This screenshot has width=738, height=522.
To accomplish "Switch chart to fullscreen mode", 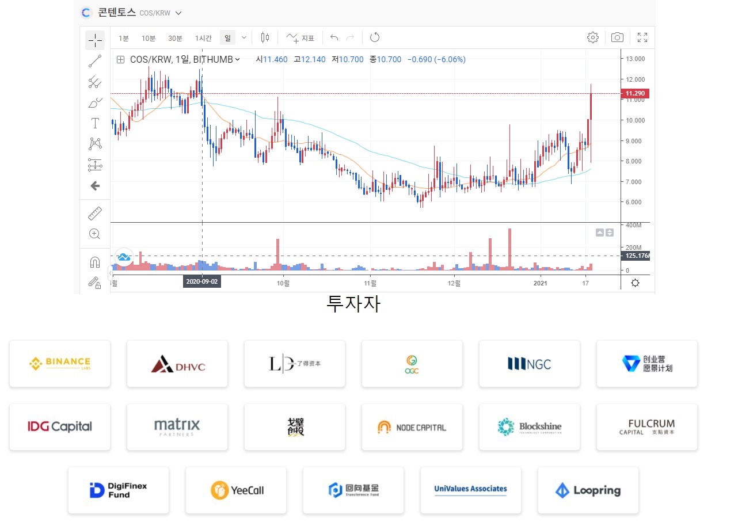I will [642, 38].
